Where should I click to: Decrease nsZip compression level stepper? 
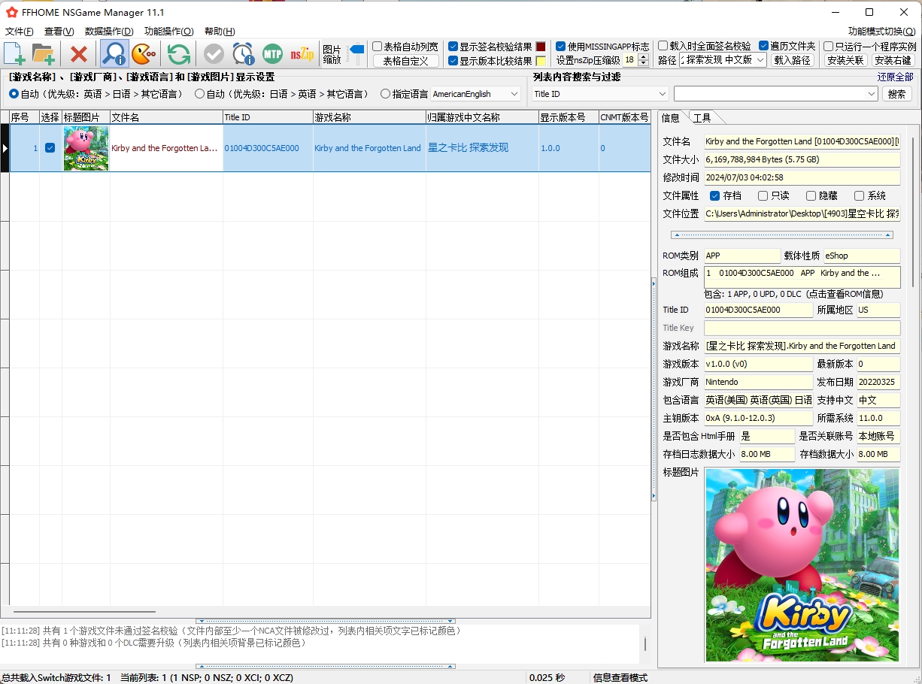[644, 63]
